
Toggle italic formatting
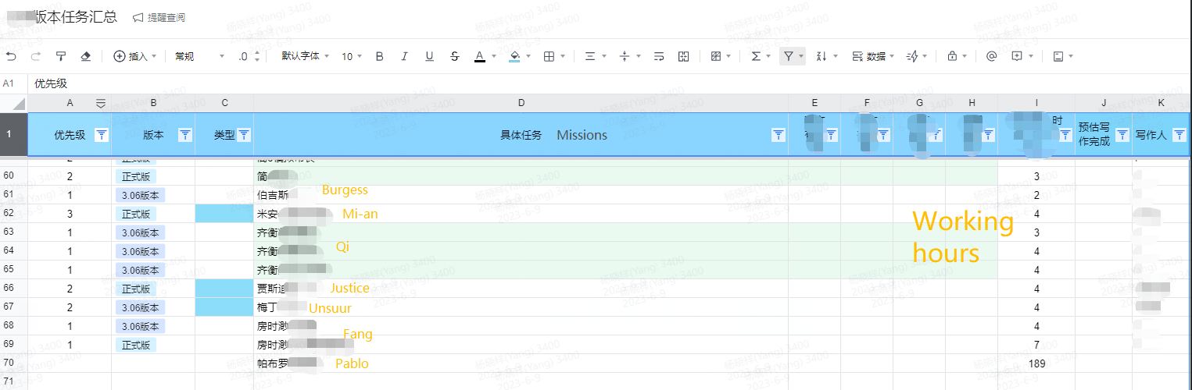click(x=404, y=56)
